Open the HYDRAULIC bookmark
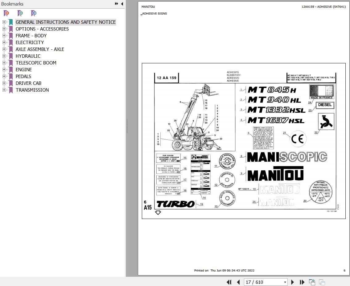The width and height of the screenshot is (350, 286). (x=28, y=56)
